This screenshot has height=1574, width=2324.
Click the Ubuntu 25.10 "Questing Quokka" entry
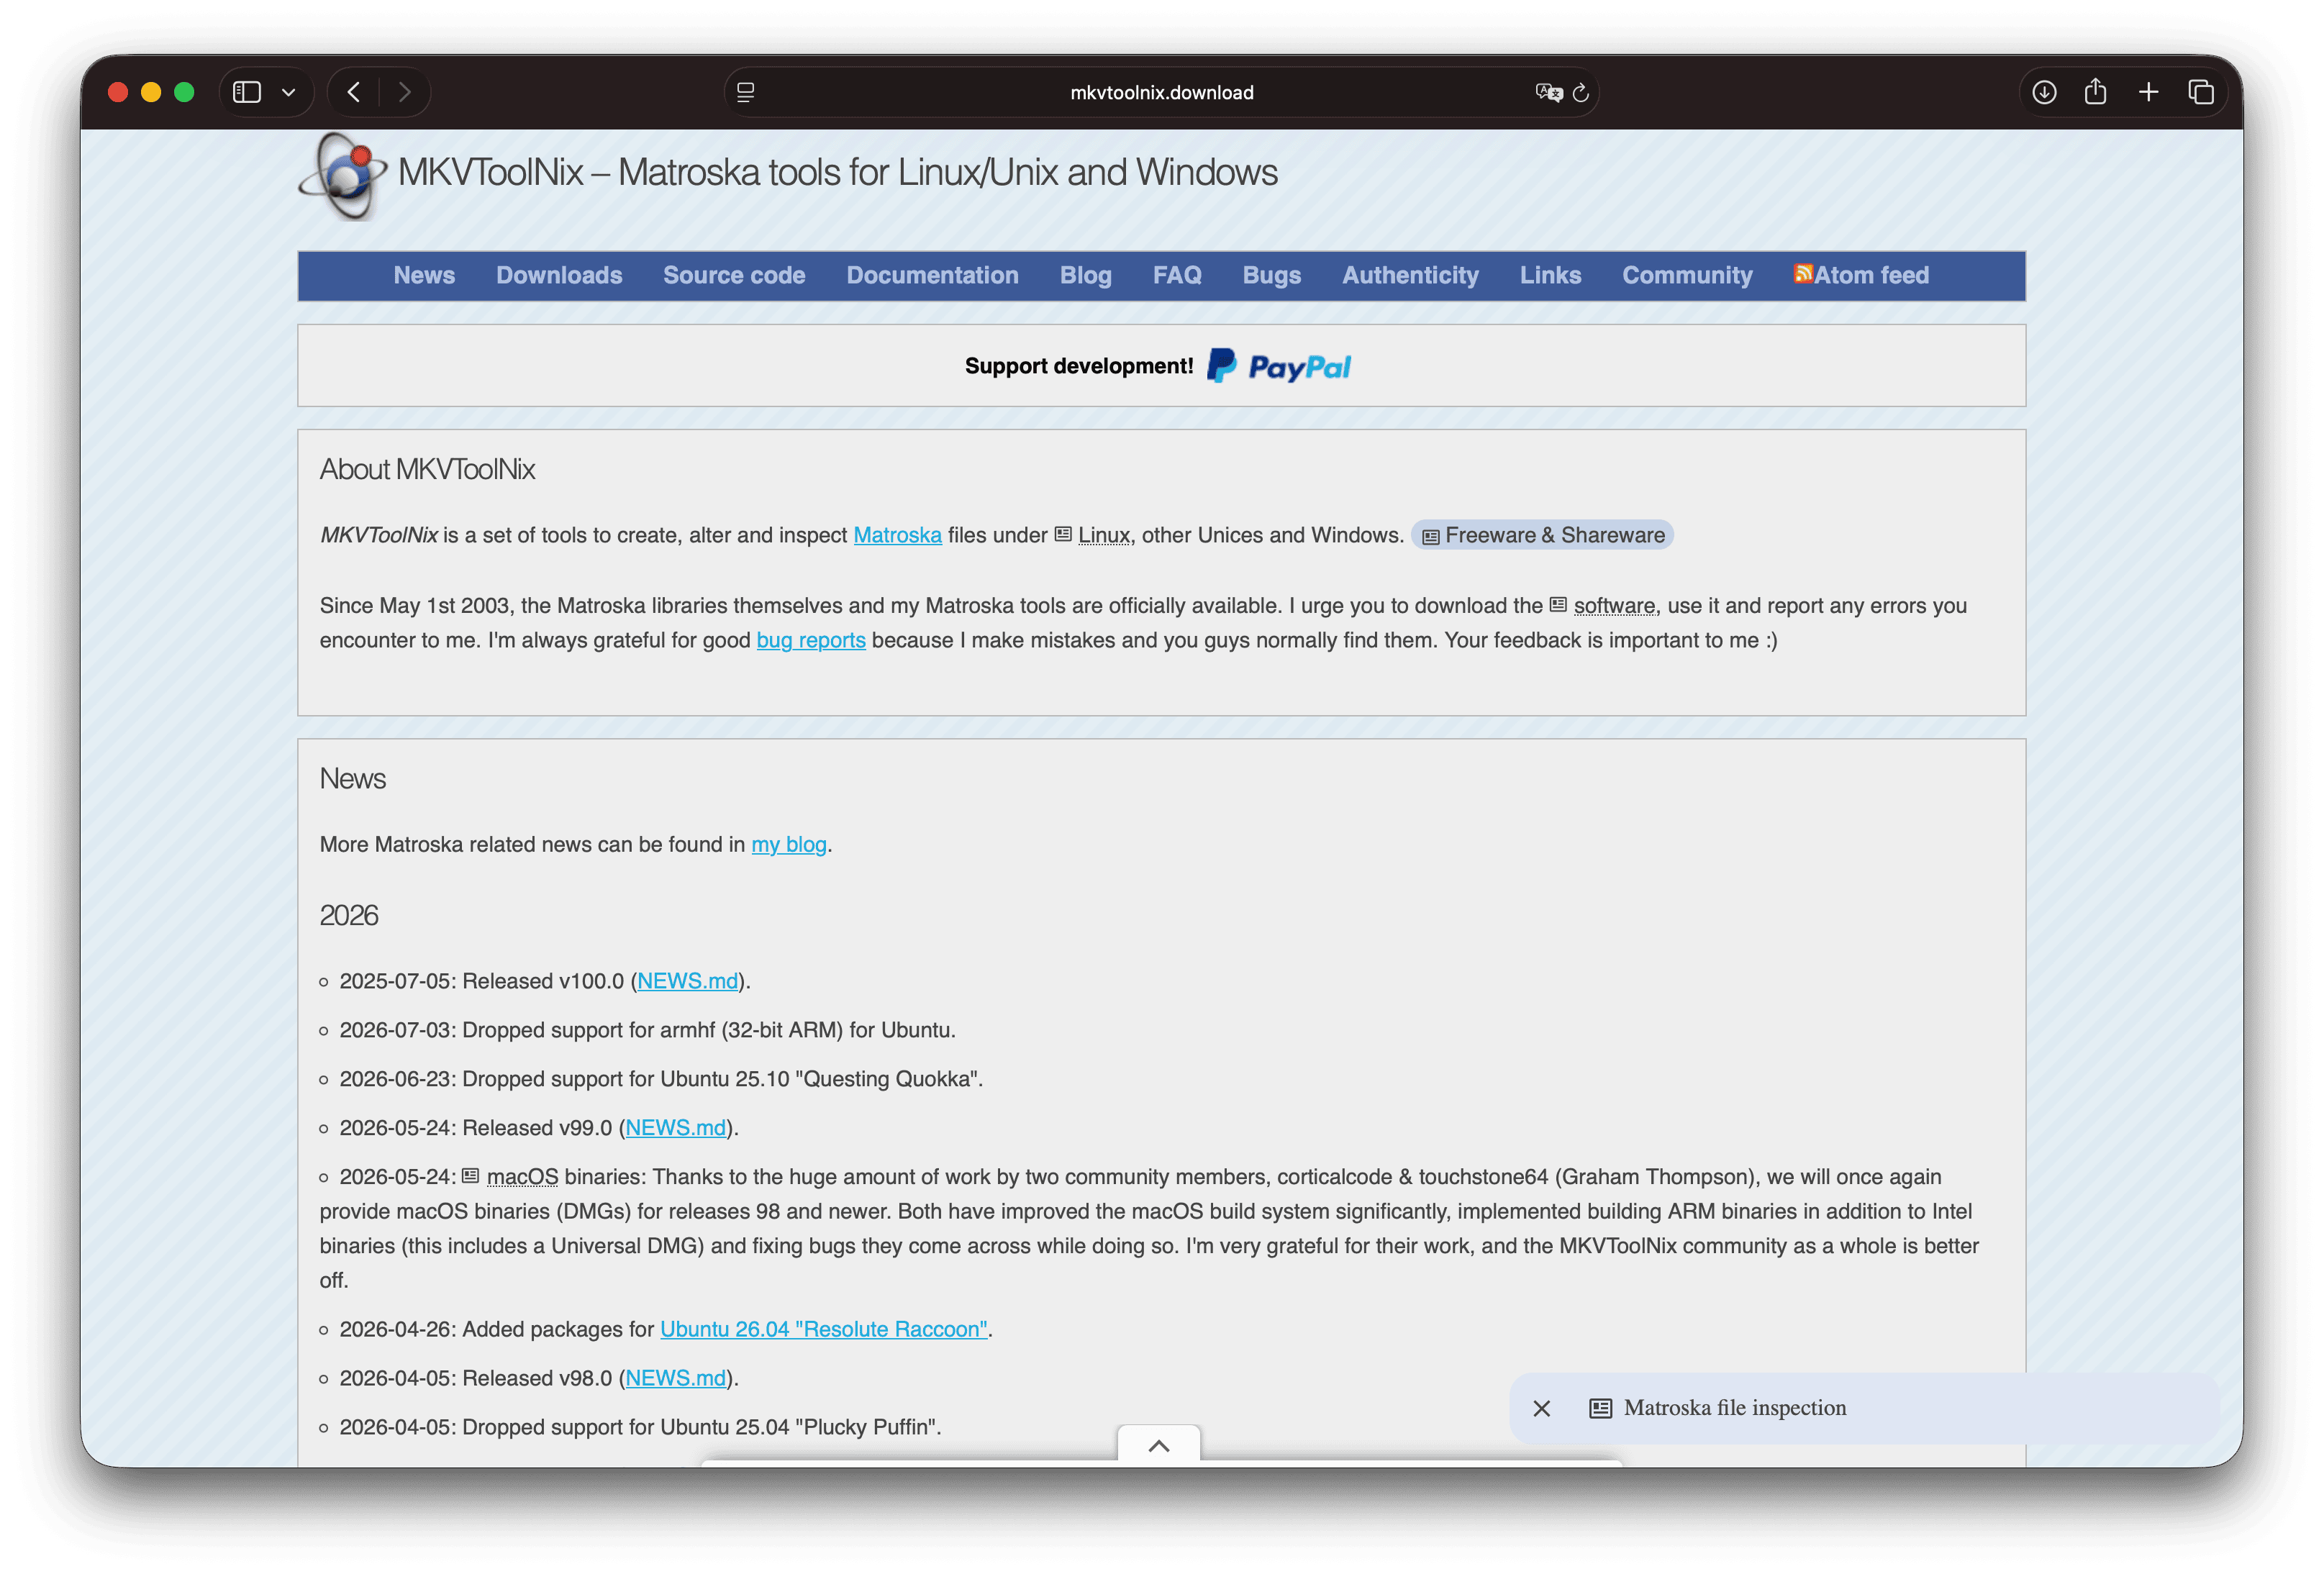pyautogui.click(x=661, y=1079)
